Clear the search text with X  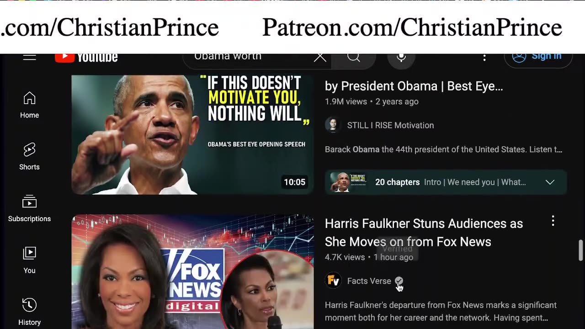tap(320, 57)
